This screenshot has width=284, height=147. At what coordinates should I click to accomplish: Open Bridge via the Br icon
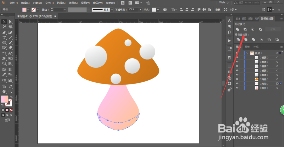[123, 3]
